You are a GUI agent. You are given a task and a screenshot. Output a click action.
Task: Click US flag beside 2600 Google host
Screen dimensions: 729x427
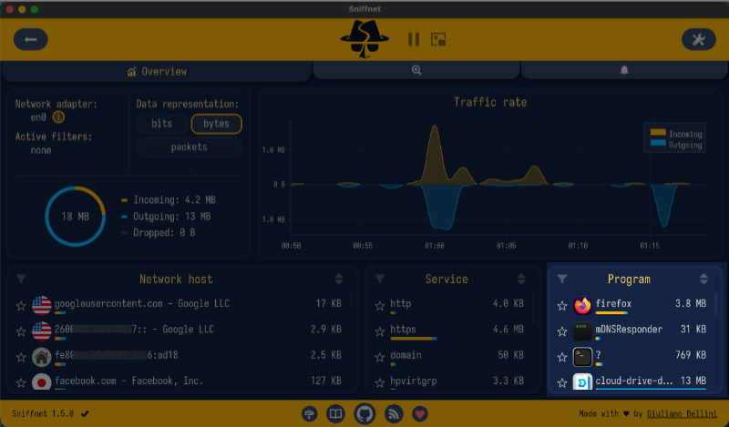pyautogui.click(x=41, y=331)
